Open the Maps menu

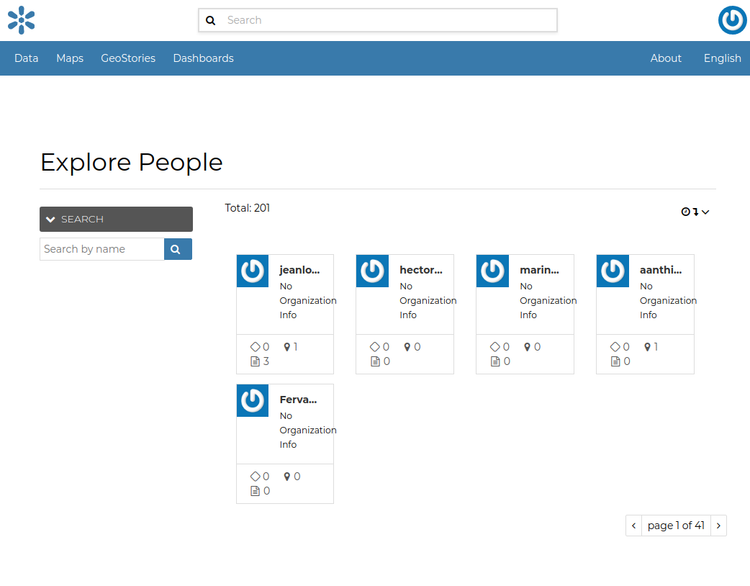(69, 58)
